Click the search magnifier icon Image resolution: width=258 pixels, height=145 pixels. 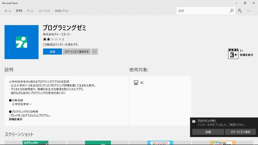232,11
